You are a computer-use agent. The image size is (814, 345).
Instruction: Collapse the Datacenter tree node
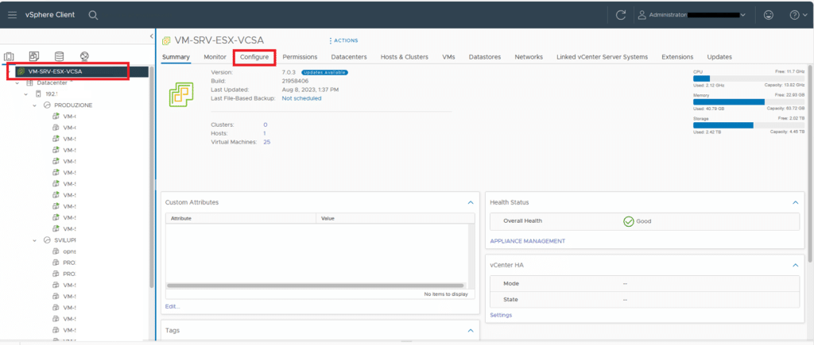(17, 83)
